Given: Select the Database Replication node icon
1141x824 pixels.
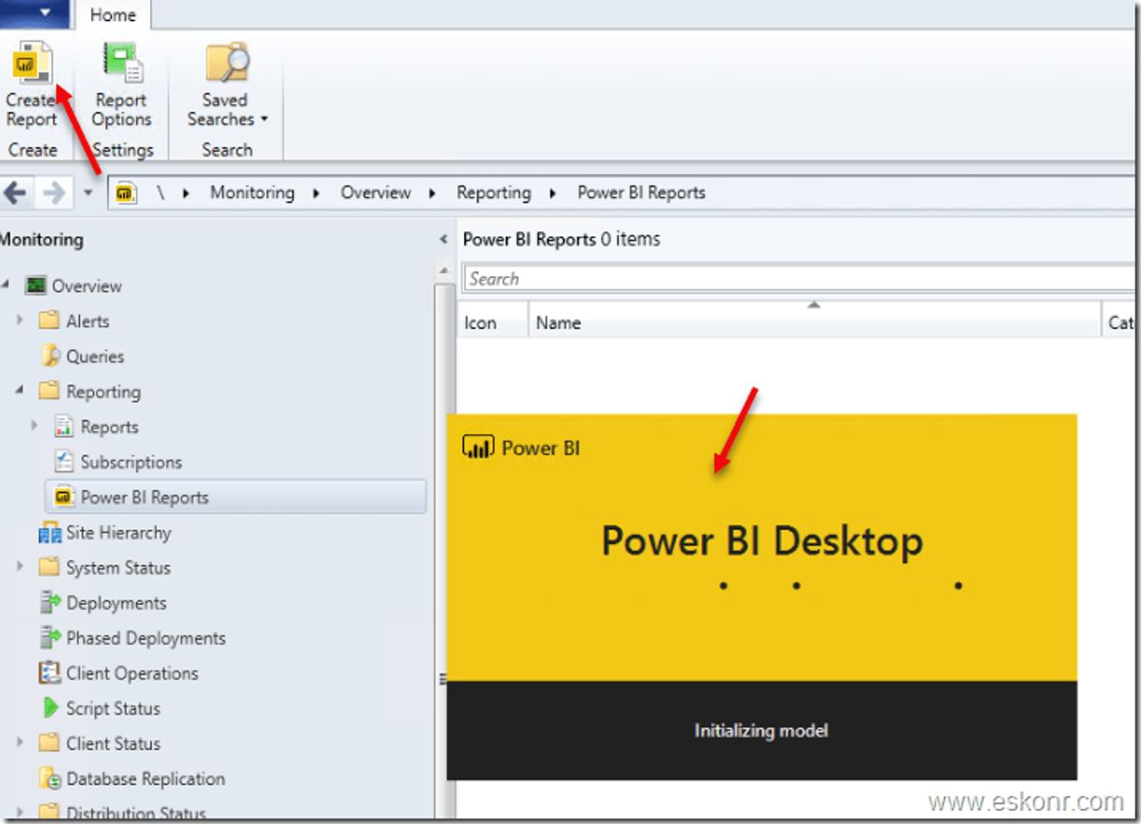Looking at the screenshot, I should click(x=50, y=778).
